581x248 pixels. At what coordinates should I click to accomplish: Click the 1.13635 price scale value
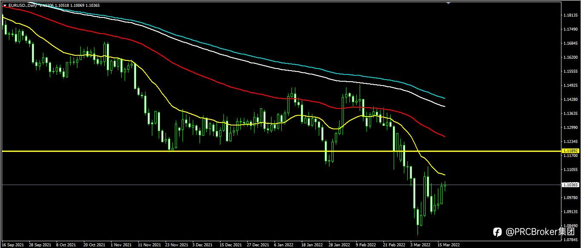point(570,114)
